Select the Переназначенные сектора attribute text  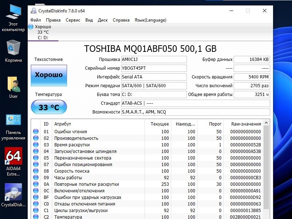tap(83, 158)
